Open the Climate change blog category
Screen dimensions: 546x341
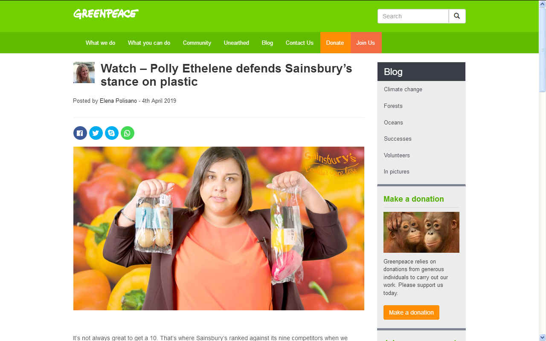403,89
